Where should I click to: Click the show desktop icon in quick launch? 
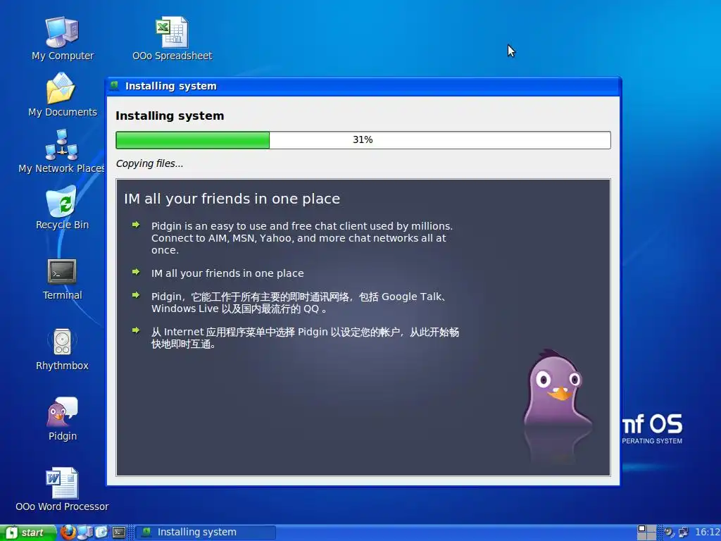(101, 533)
